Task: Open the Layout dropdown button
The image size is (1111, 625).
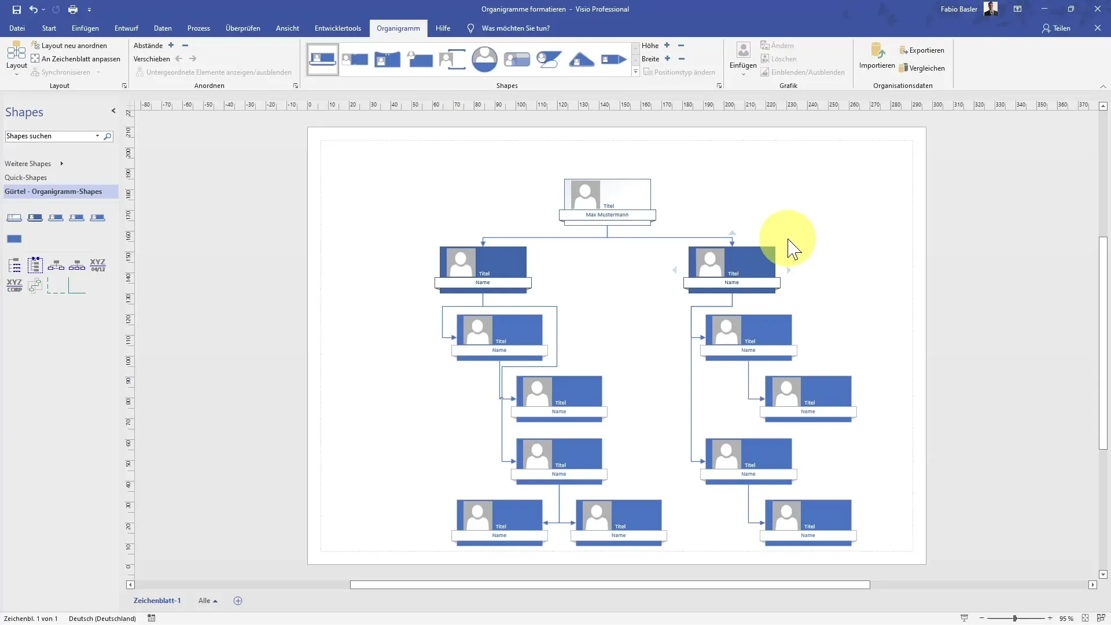Action: pyautogui.click(x=16, y=58)
